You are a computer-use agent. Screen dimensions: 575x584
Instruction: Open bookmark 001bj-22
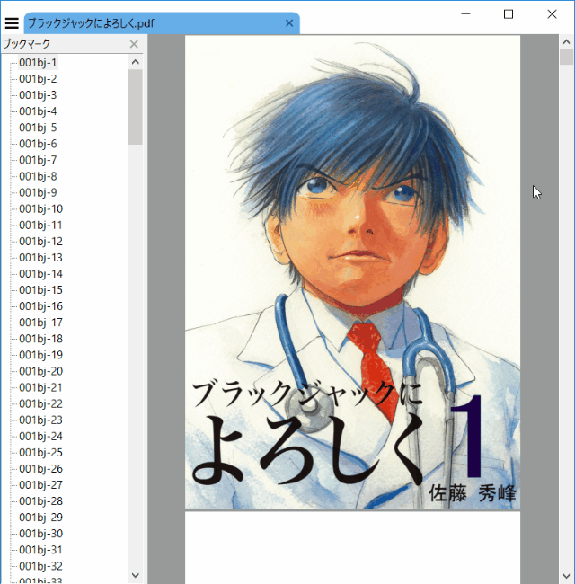pos(40,403)
